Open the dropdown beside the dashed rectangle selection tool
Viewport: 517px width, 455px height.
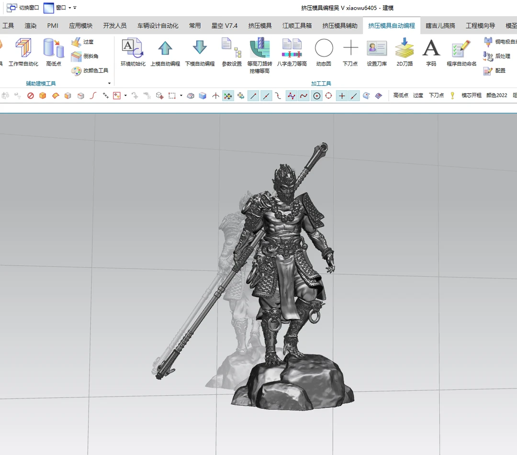(x=181, y=96)
